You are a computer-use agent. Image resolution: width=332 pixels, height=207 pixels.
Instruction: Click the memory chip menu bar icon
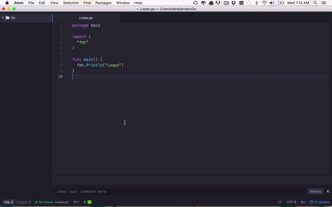[241, 3]
